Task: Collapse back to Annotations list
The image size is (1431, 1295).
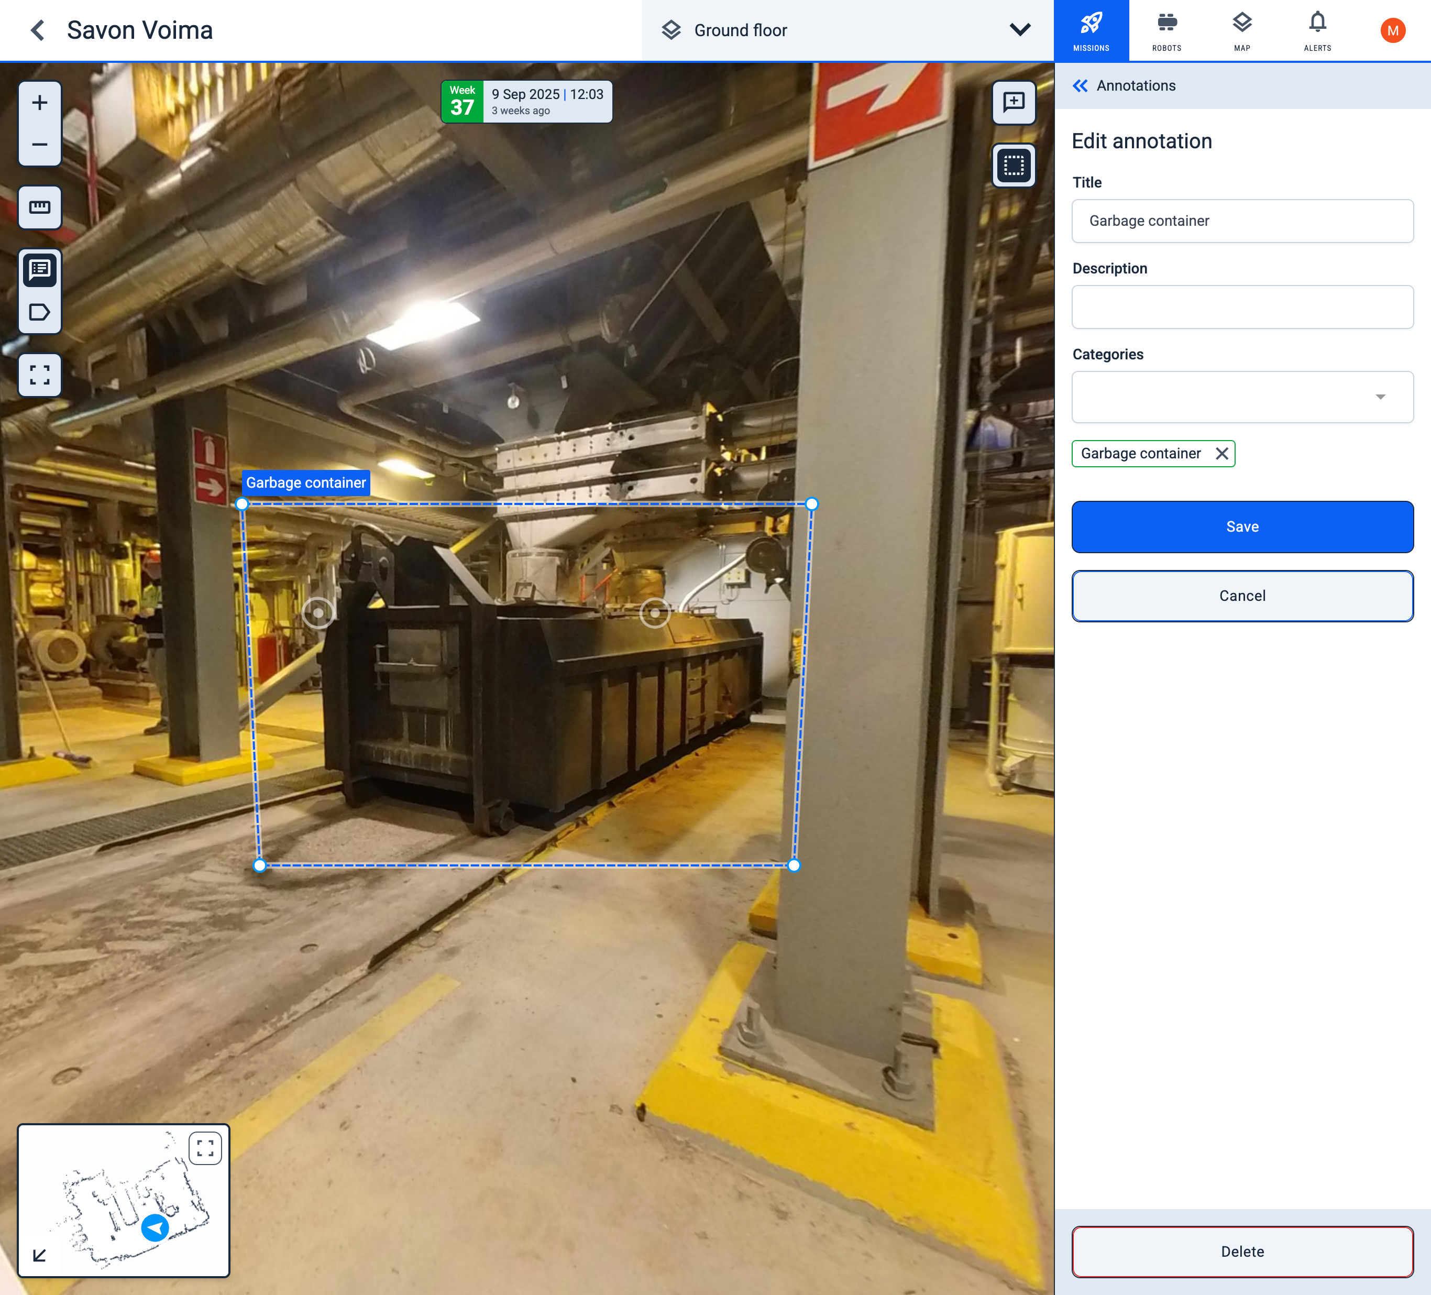Action: 1081,86
